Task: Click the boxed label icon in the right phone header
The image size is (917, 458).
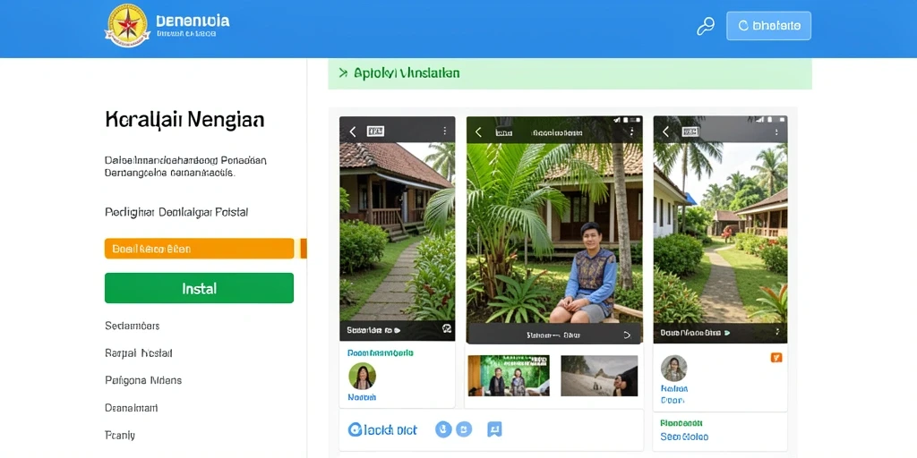Action: click(690, 131)
